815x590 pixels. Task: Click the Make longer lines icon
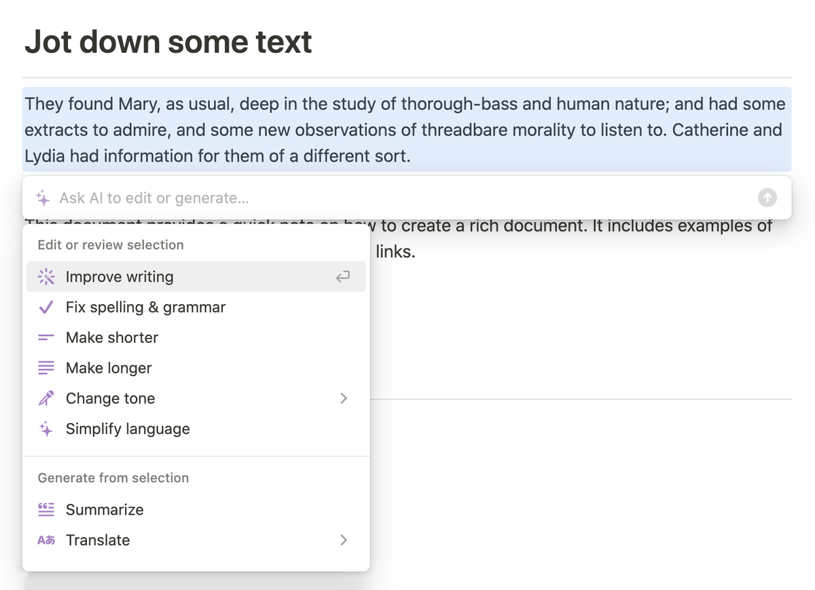(46, 368)
